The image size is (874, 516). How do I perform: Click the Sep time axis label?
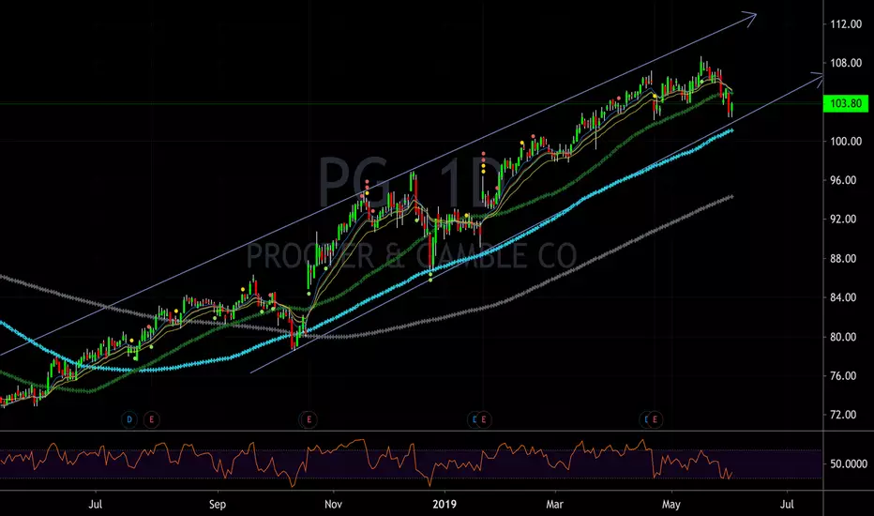tap(218, 505)
